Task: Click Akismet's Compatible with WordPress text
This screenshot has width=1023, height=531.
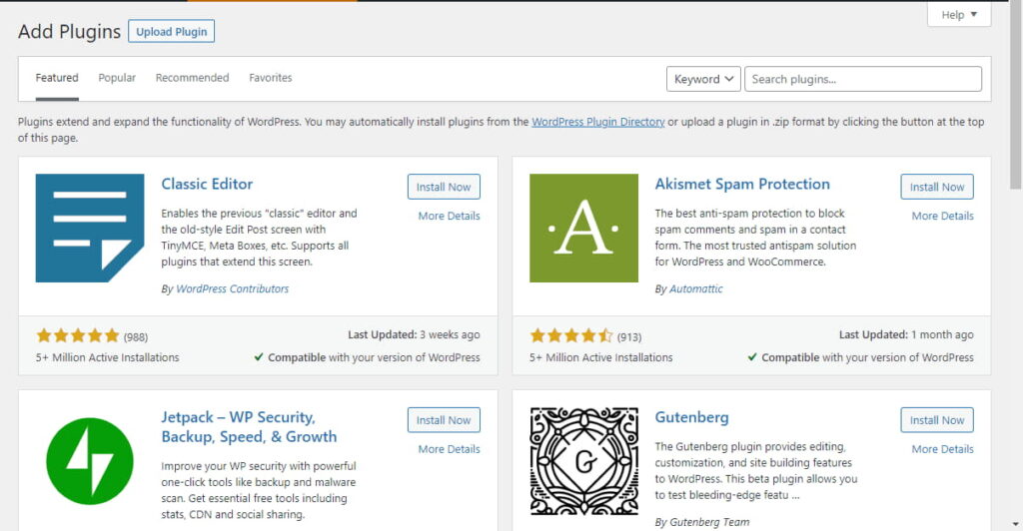Action: point(860,357)
